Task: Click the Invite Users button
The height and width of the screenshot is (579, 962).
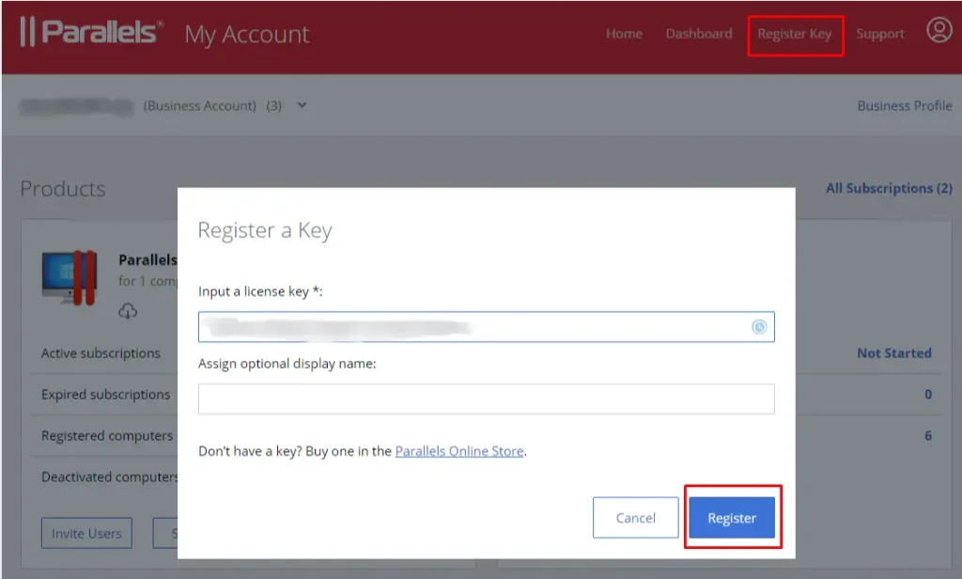Action: click(x=86, y=533)
